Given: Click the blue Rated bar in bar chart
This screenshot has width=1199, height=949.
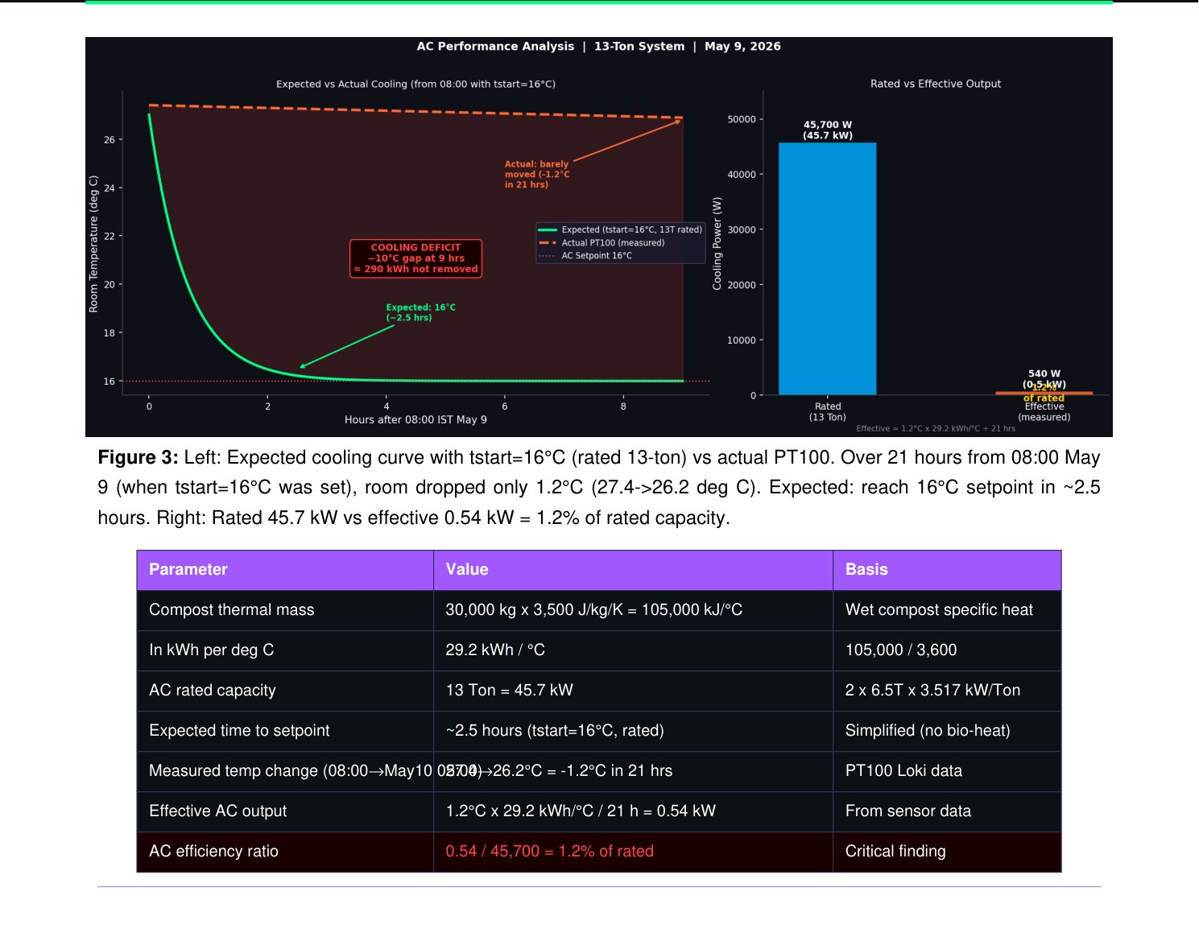Looking at the screenshot, I should click(827, 269).
